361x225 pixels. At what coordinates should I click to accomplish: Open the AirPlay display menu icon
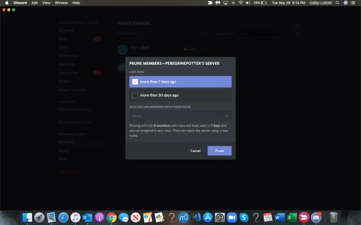coord(225,3)
